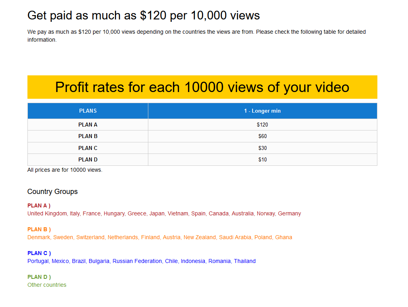Click Russian Federation in the Plan C list
408x307 pixels.
(137, 261)
